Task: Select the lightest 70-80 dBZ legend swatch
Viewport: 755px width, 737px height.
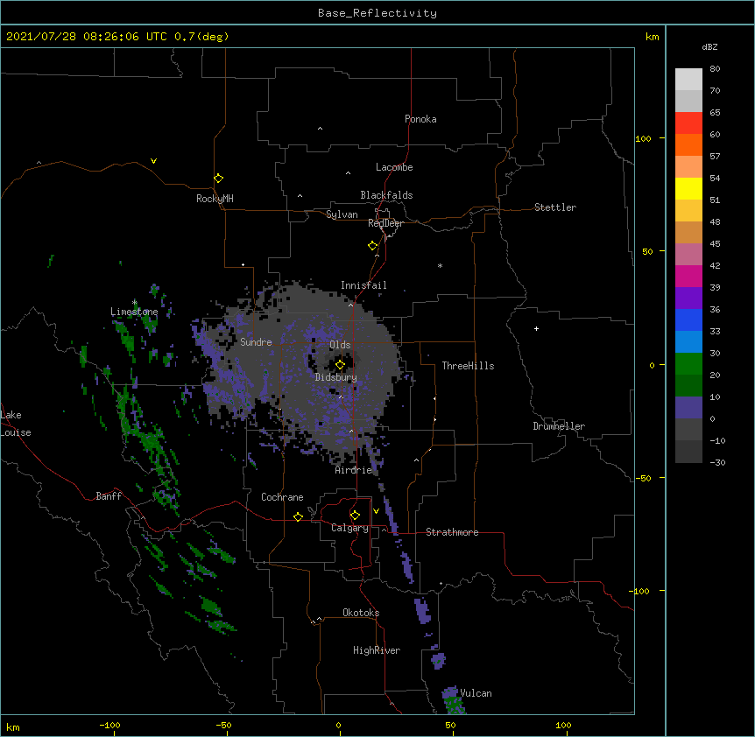Action: point(688,80)
